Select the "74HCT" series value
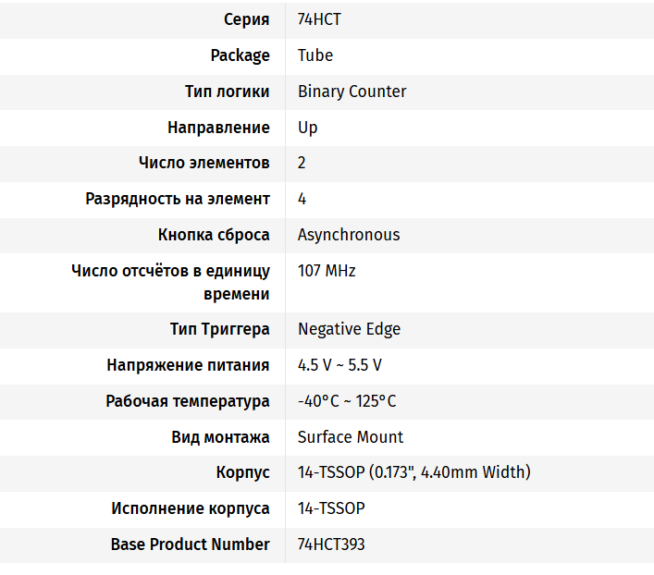 320,19
